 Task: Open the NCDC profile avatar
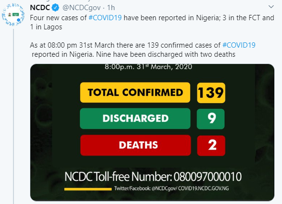pos(13,15)
